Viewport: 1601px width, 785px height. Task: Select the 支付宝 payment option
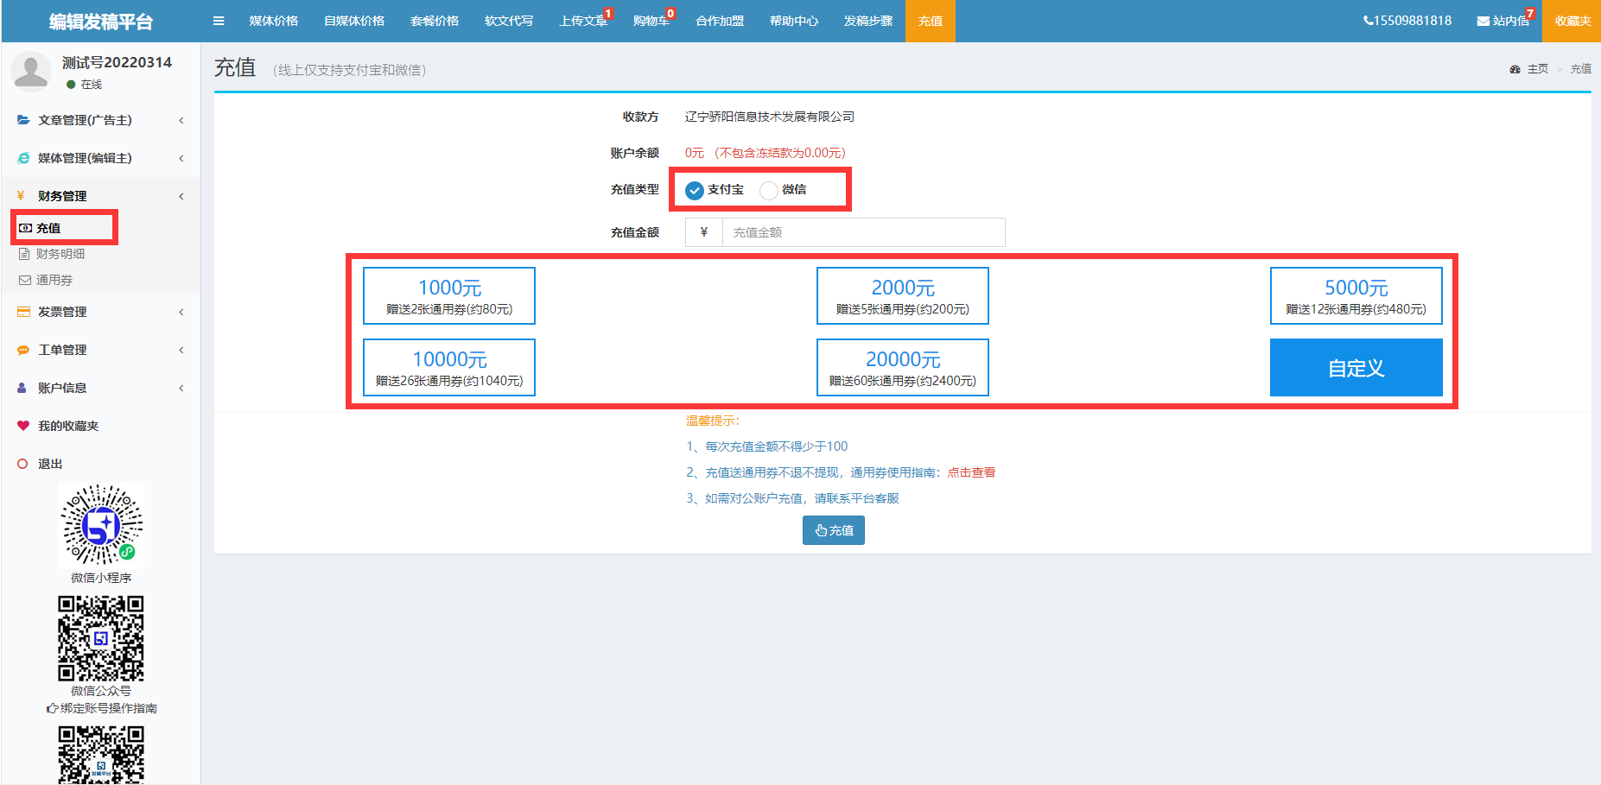pos(695,190)
